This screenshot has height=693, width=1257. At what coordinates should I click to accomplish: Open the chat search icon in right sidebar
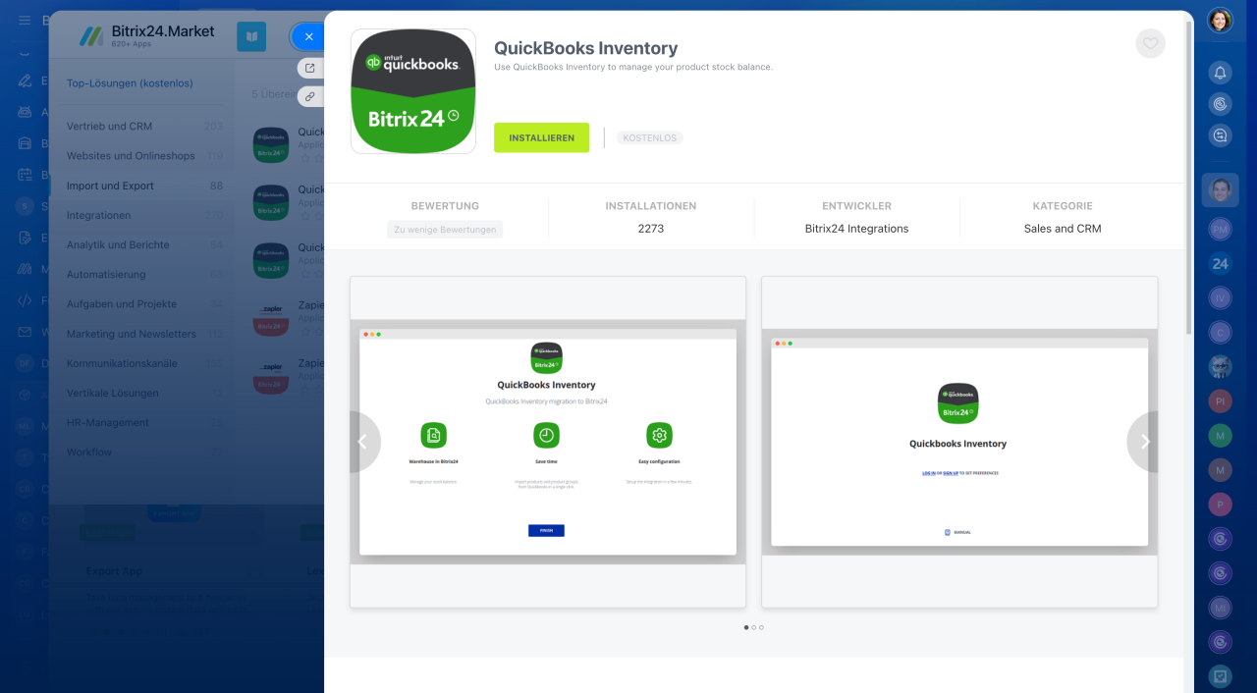1220,135
